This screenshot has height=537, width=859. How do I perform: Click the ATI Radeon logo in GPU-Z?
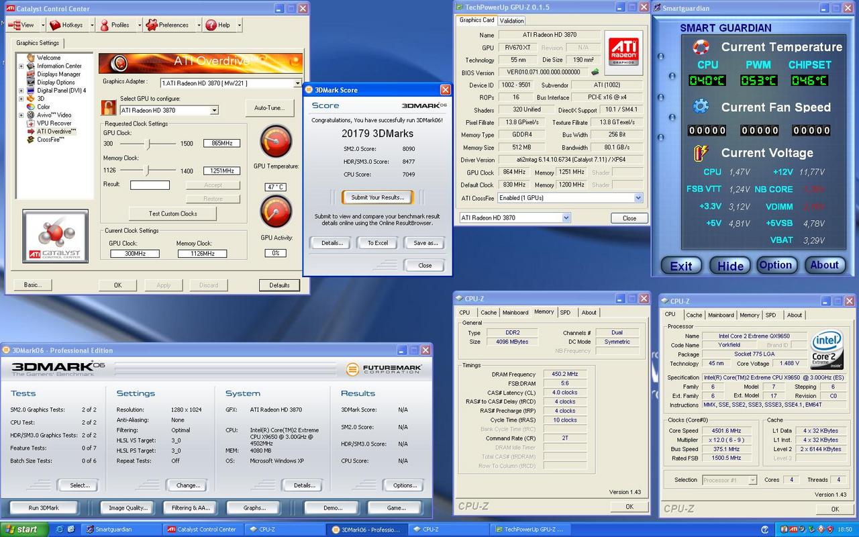(x=623, y=52)
